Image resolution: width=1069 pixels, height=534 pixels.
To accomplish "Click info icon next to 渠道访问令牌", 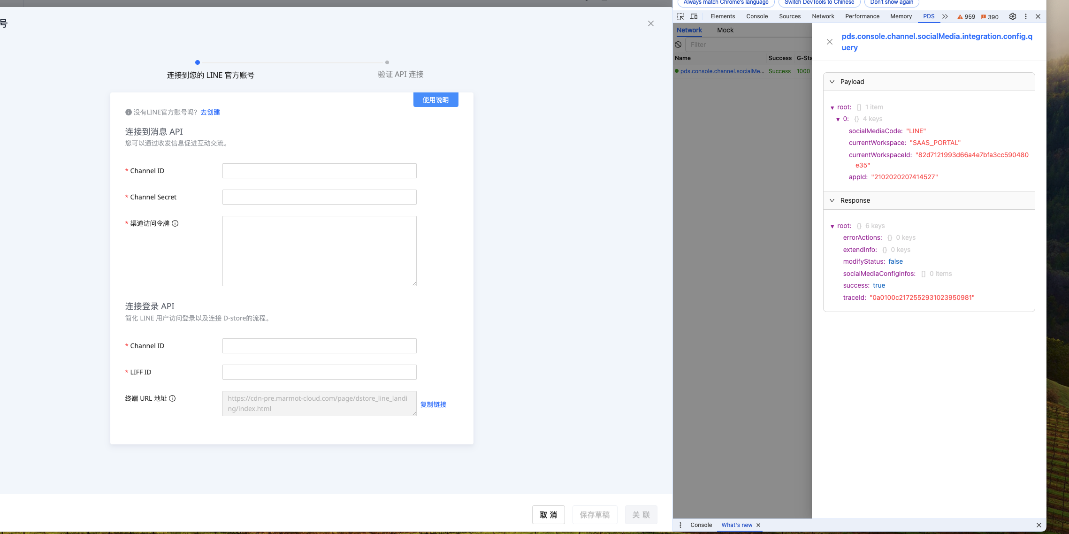I will [175, 223].
